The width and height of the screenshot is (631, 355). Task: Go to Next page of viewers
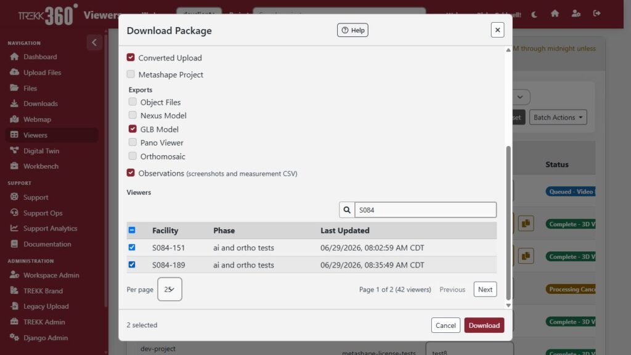[485, 290]
